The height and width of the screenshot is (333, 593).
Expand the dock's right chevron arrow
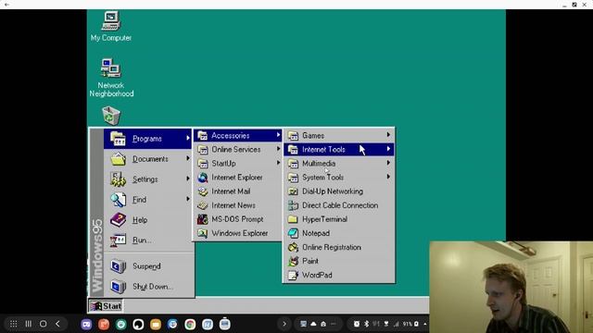[284, 324]
